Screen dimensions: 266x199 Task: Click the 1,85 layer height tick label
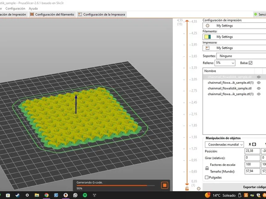click(194, 125)
